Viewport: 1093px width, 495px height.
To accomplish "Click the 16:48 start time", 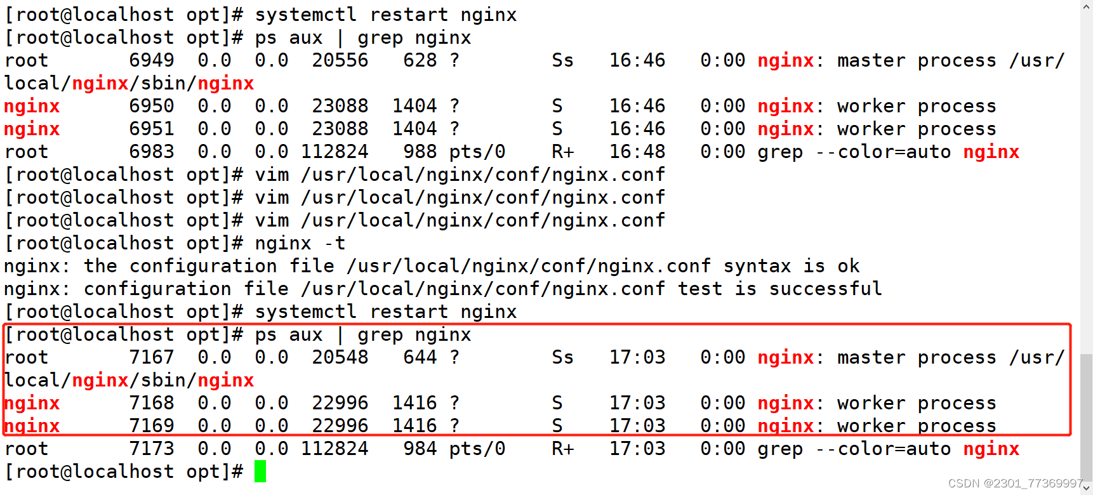I will (x=637, y=152).
